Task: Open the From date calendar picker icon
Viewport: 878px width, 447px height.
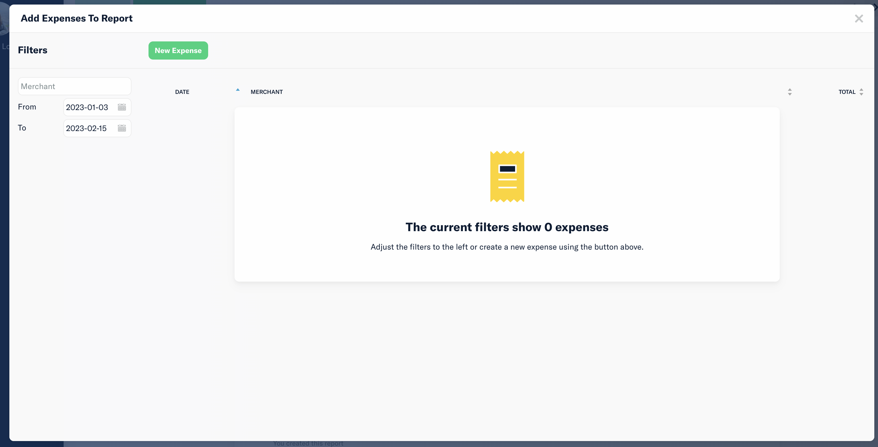Action: [122, 107]
